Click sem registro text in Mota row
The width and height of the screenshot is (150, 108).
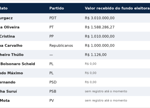point(106,101)
